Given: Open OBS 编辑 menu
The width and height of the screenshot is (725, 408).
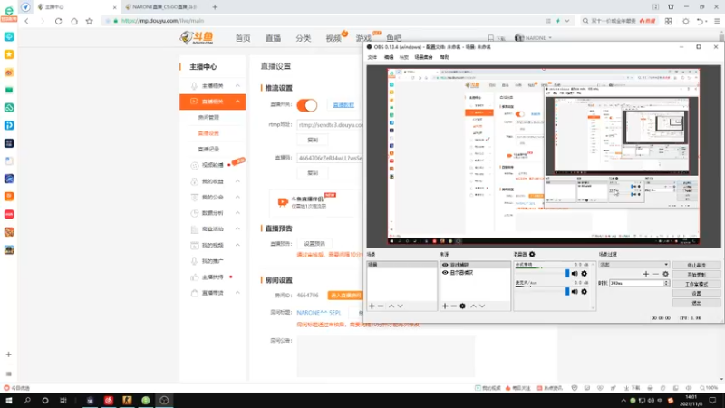Looking at the screenshot, I should pyautogui.click(x=389, y=57).
